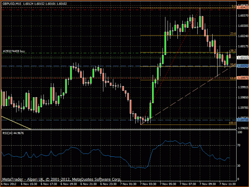
Task: Select the #293274459 buy order label
Action: (14, 51)
